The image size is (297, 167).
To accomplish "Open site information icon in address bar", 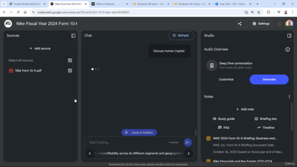I will pos(33,13).
